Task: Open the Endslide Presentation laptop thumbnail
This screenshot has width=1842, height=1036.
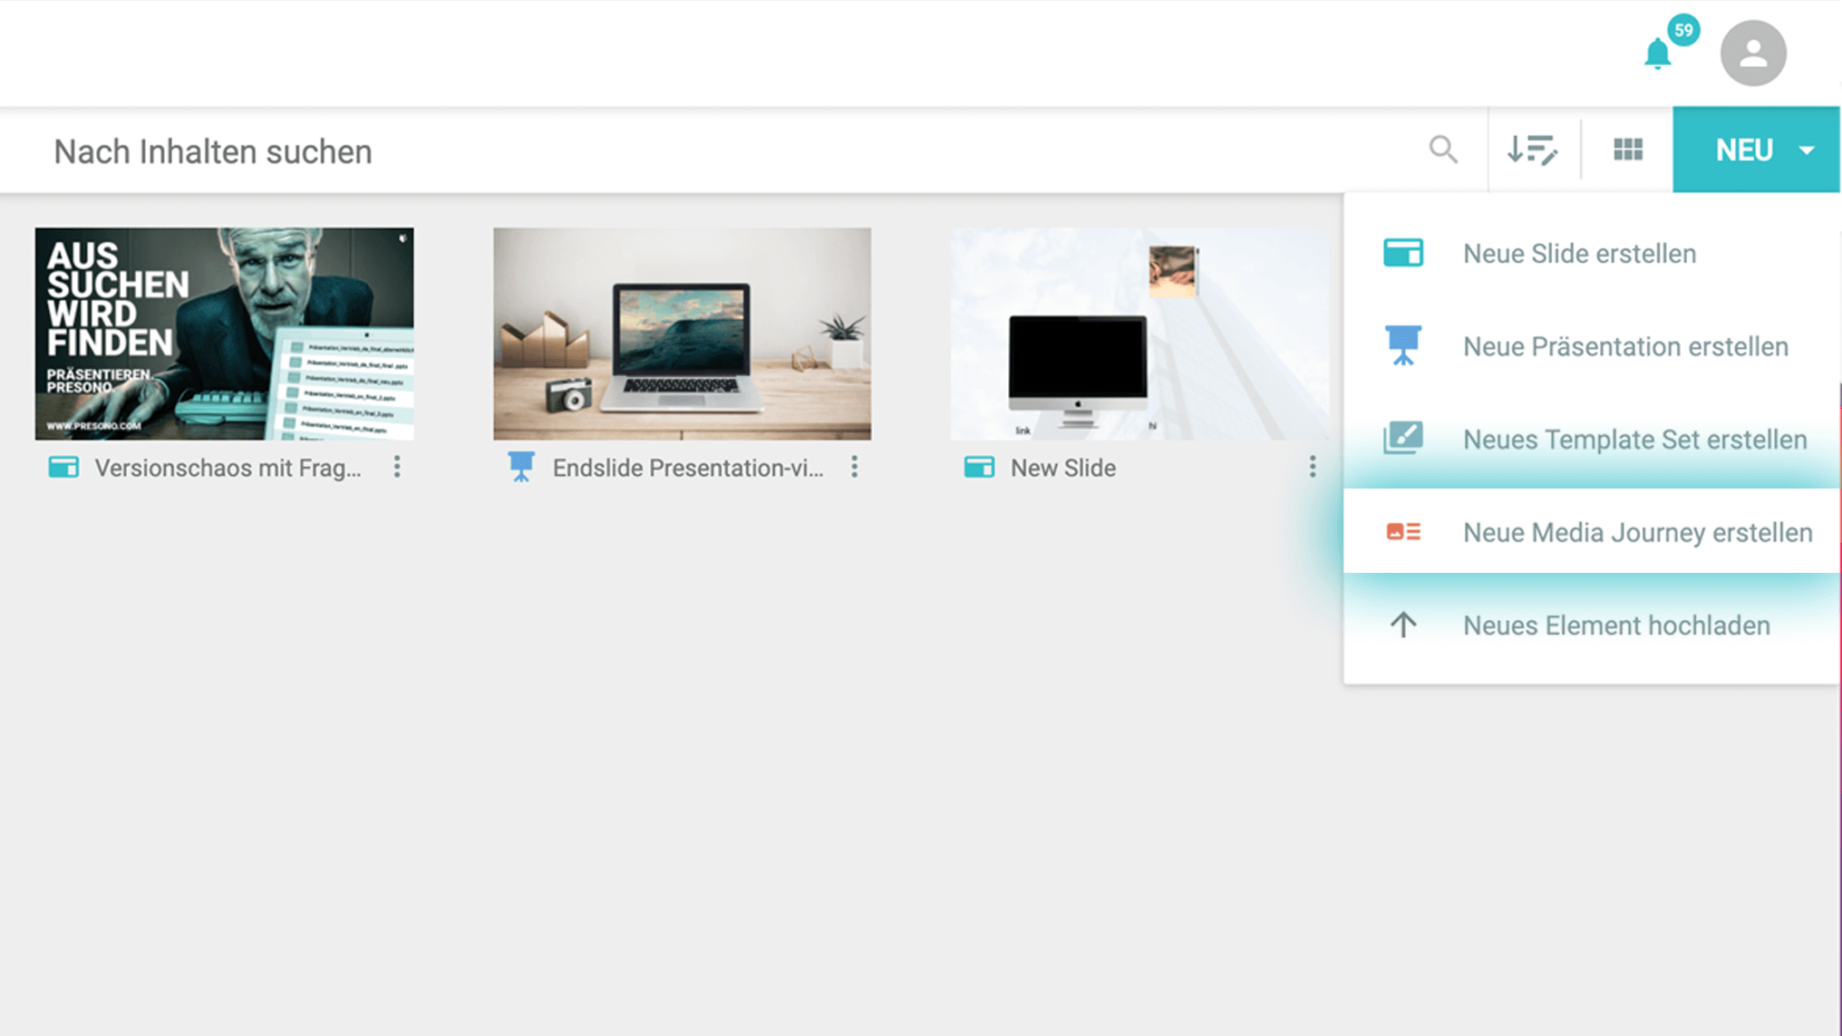Action: pyautogui.click(x=683, y=334)
